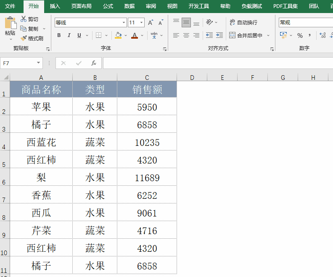Expand font color dropdown arrow
The height and width of the screenshot is (277, 333).
(142, 35)
